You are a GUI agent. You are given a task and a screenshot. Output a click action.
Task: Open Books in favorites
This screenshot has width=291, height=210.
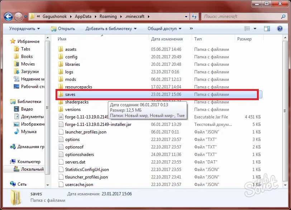23,57
